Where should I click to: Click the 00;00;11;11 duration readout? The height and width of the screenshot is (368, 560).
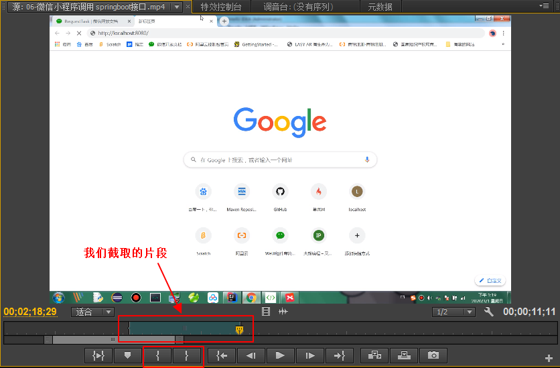(529, 312)
